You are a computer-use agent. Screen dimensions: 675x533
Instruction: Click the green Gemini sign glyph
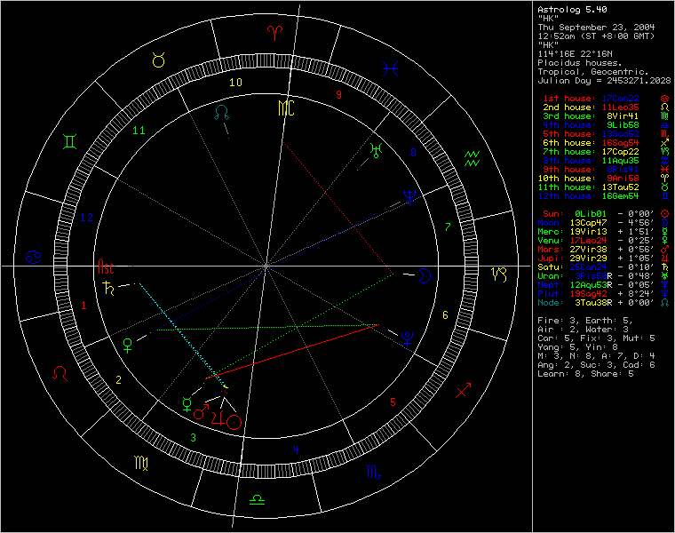(x=70, y=141)
